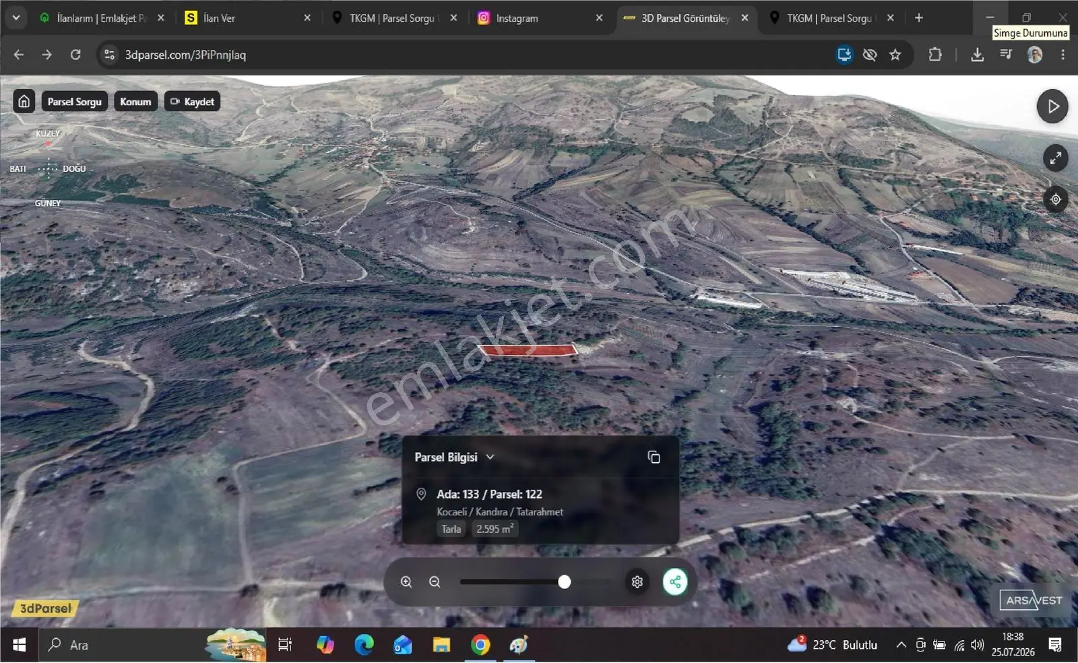The height and width of the screenshot is (663, 1078).
Task: Click the eye-slash tracking protection icon
Action: tap(870, 55)
